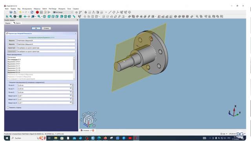Click the Fillet tool icon

[x=175, y=16]
